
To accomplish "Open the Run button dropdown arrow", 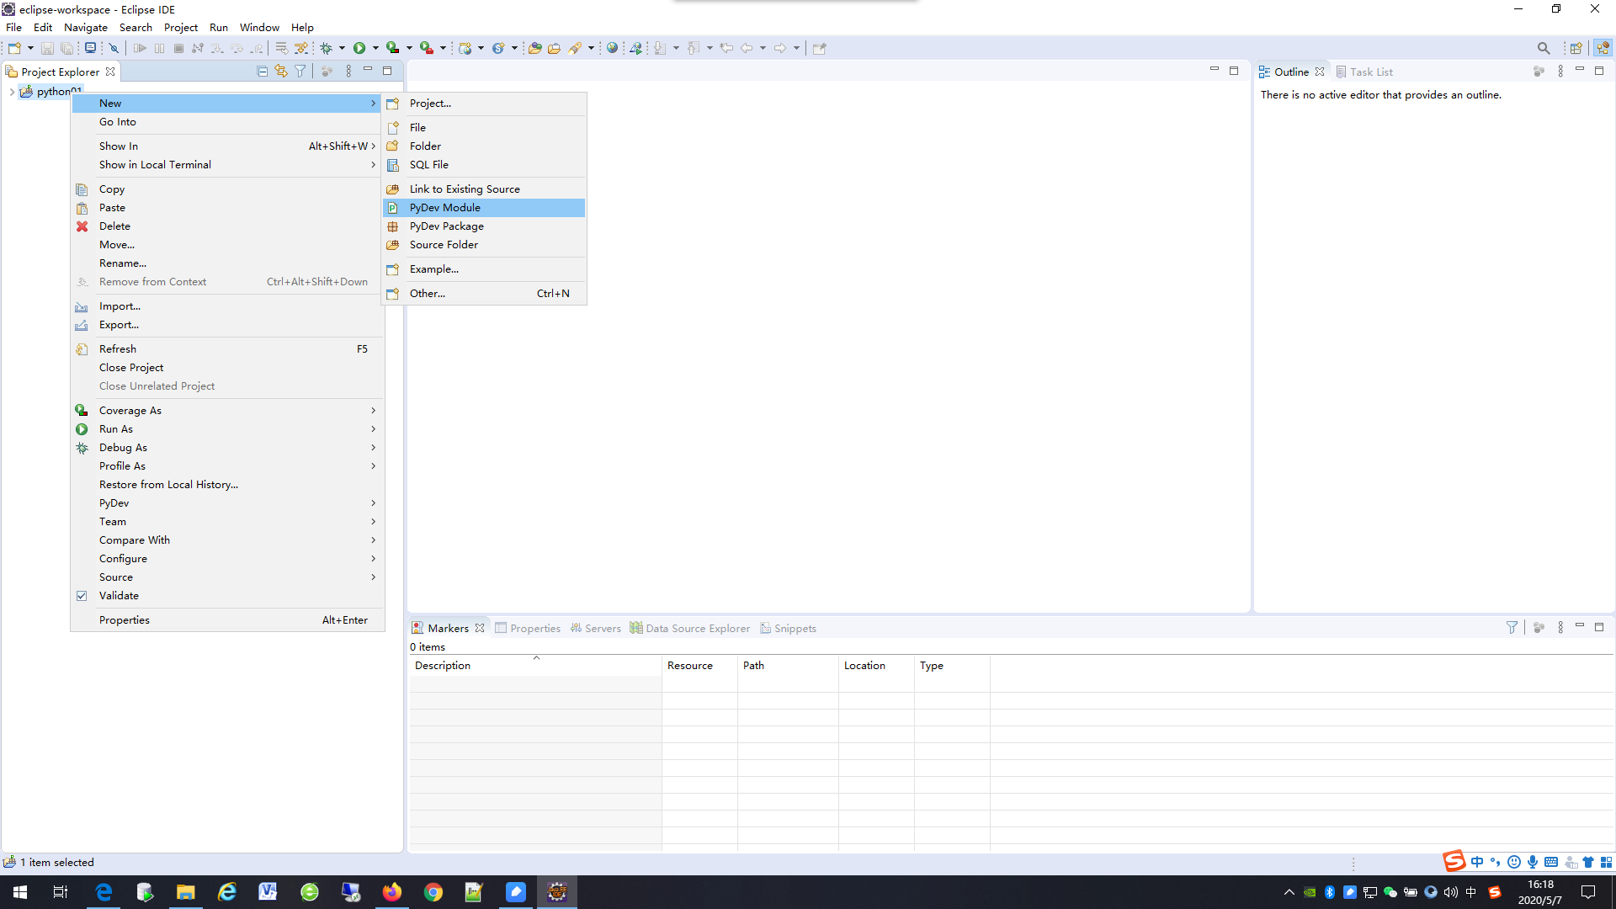I will click(x=375, y=48).
